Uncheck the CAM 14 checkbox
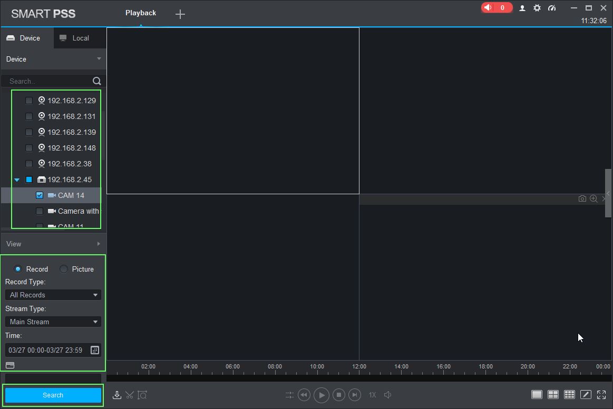Viewport: 613px width, 409px height. (x=40, y=195)
